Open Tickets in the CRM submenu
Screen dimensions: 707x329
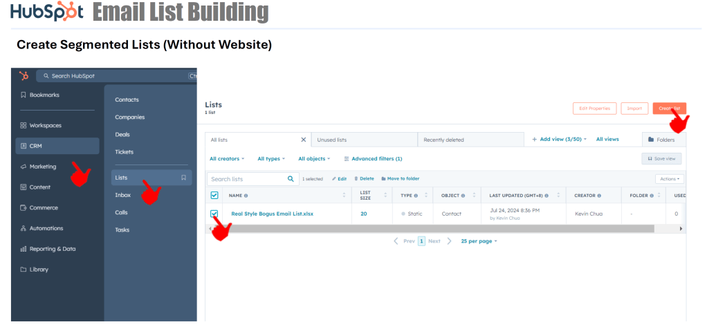(124, 152)
